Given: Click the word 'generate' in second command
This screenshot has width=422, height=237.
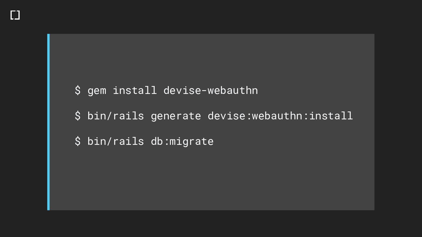Looking at the screenshot, I should (176, 116).
